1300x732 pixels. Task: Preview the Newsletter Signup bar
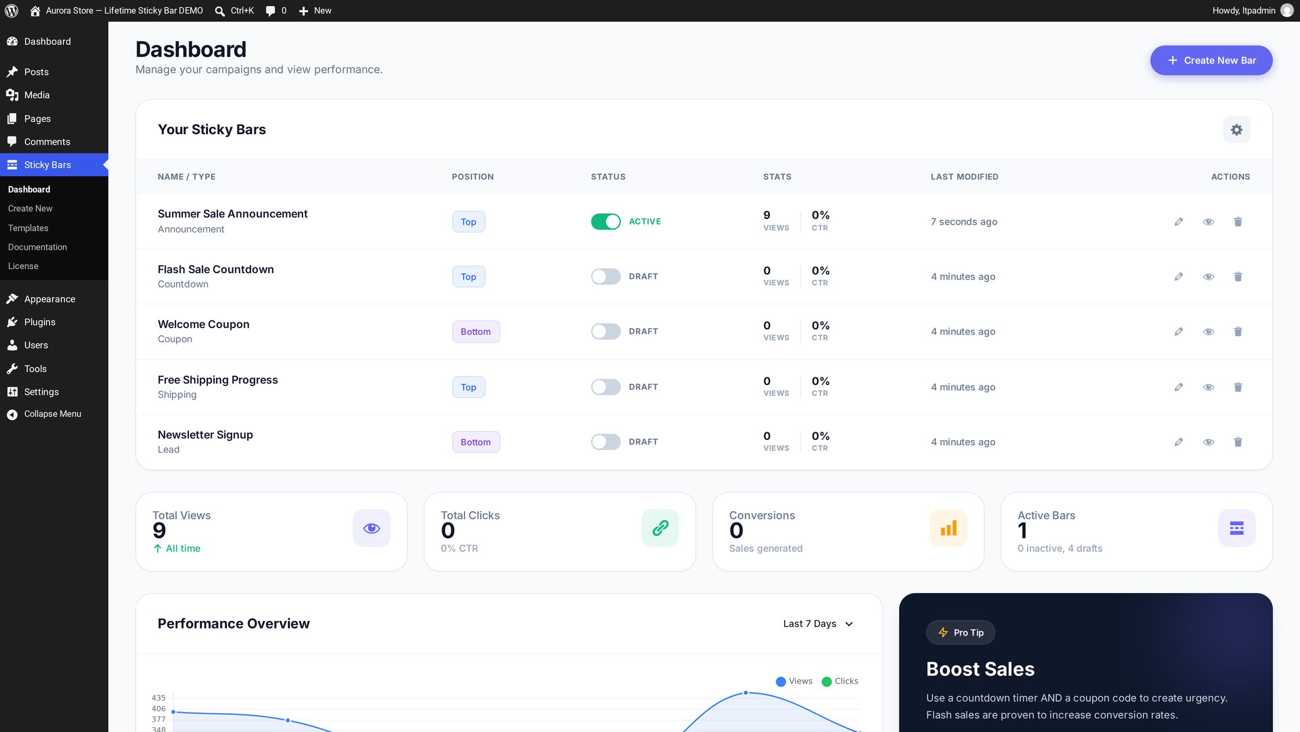pos(1208,442)
